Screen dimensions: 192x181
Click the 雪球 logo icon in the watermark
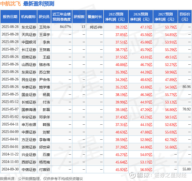click(x=132, y=176)
